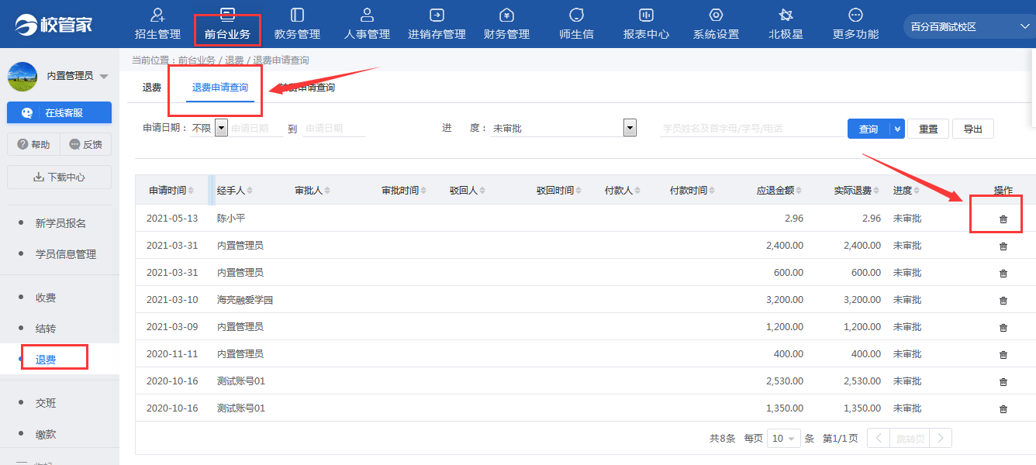Click the 跳转页 page jump field
Viewport: 1036px width, 465px height.
tap(909, 438)
